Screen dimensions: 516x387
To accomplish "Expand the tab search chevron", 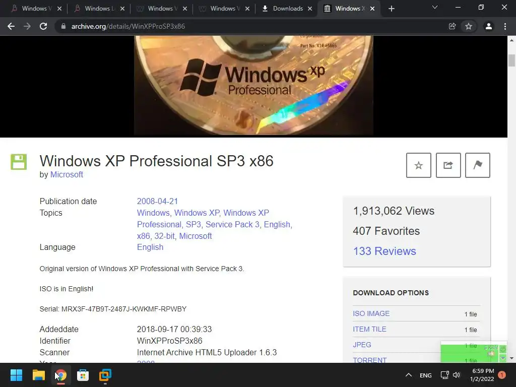I will click(x=435, y=7).
